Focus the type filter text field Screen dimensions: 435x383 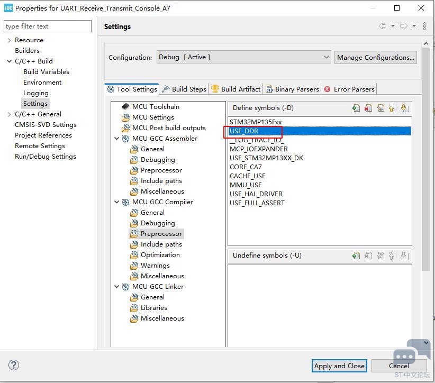point(48,26)
